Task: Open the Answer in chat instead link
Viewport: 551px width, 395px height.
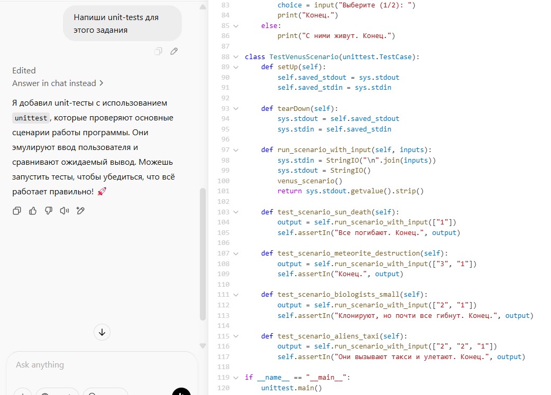Action: 58,83
